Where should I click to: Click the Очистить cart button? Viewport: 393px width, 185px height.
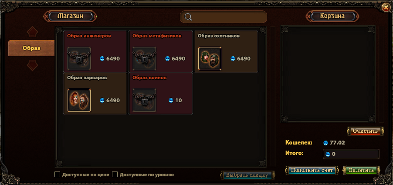tap(365, 131)
